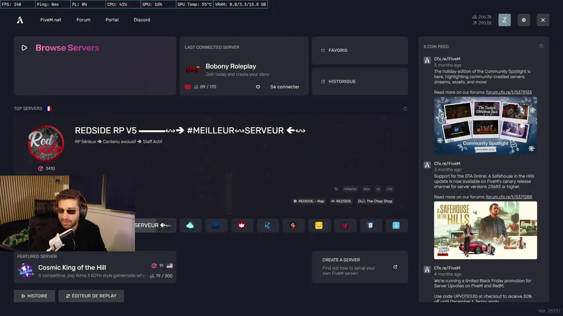Open the Forum menu link
This screenshot has height=316, width=563.
coord(83,20)
